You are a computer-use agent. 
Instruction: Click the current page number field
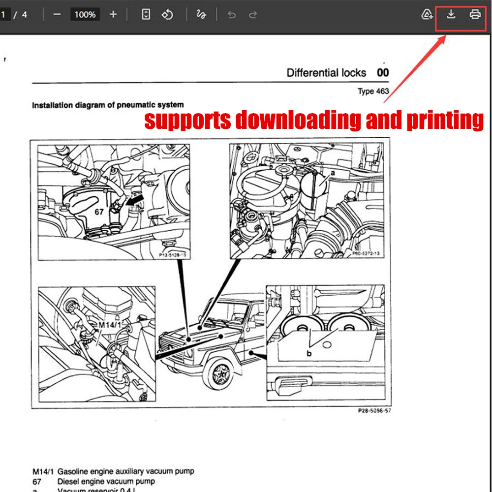coord(4,15)
